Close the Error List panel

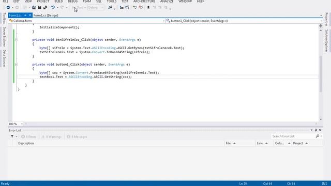coord(320,130)
